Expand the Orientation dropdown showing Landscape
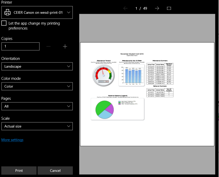This screenshot has width=219, height=177. coord(37,66)
